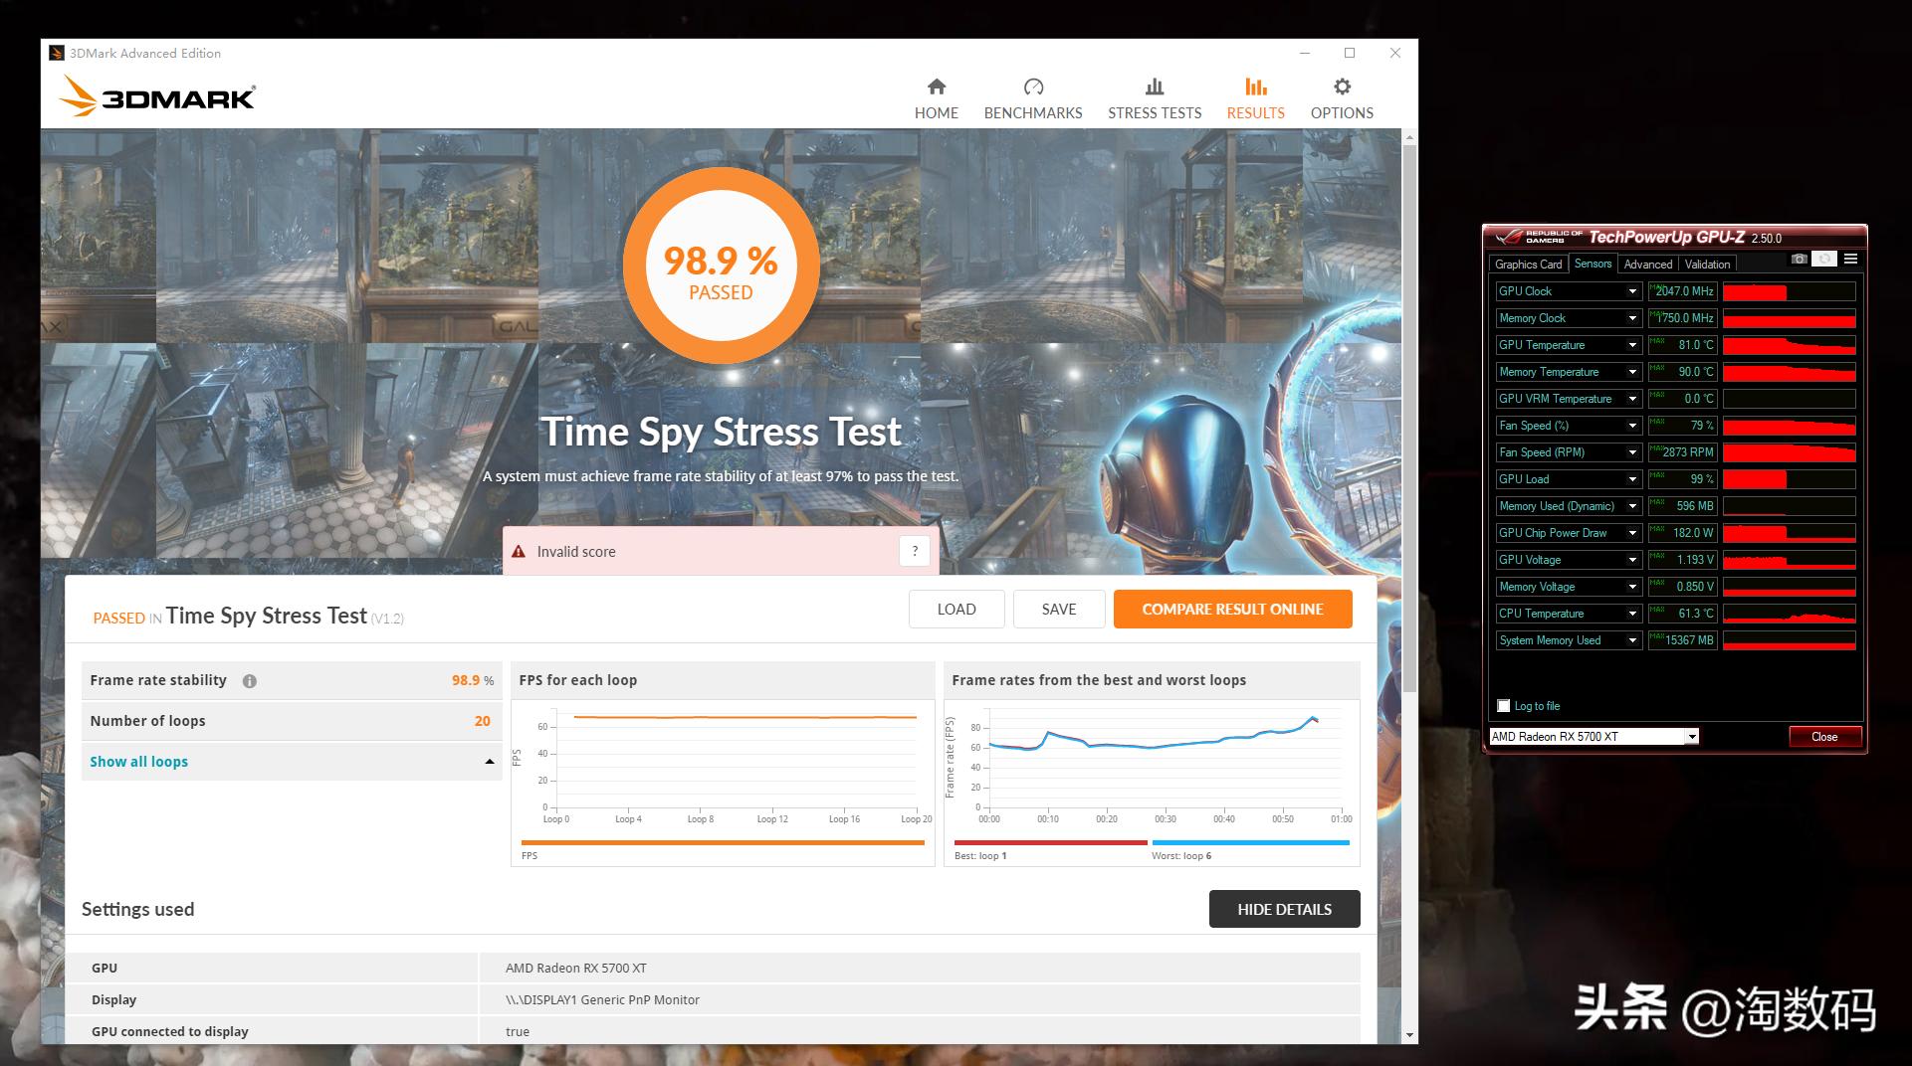
Task: Click the GPU Temperature reading 81.0 °C
Action: point(1683,345)
